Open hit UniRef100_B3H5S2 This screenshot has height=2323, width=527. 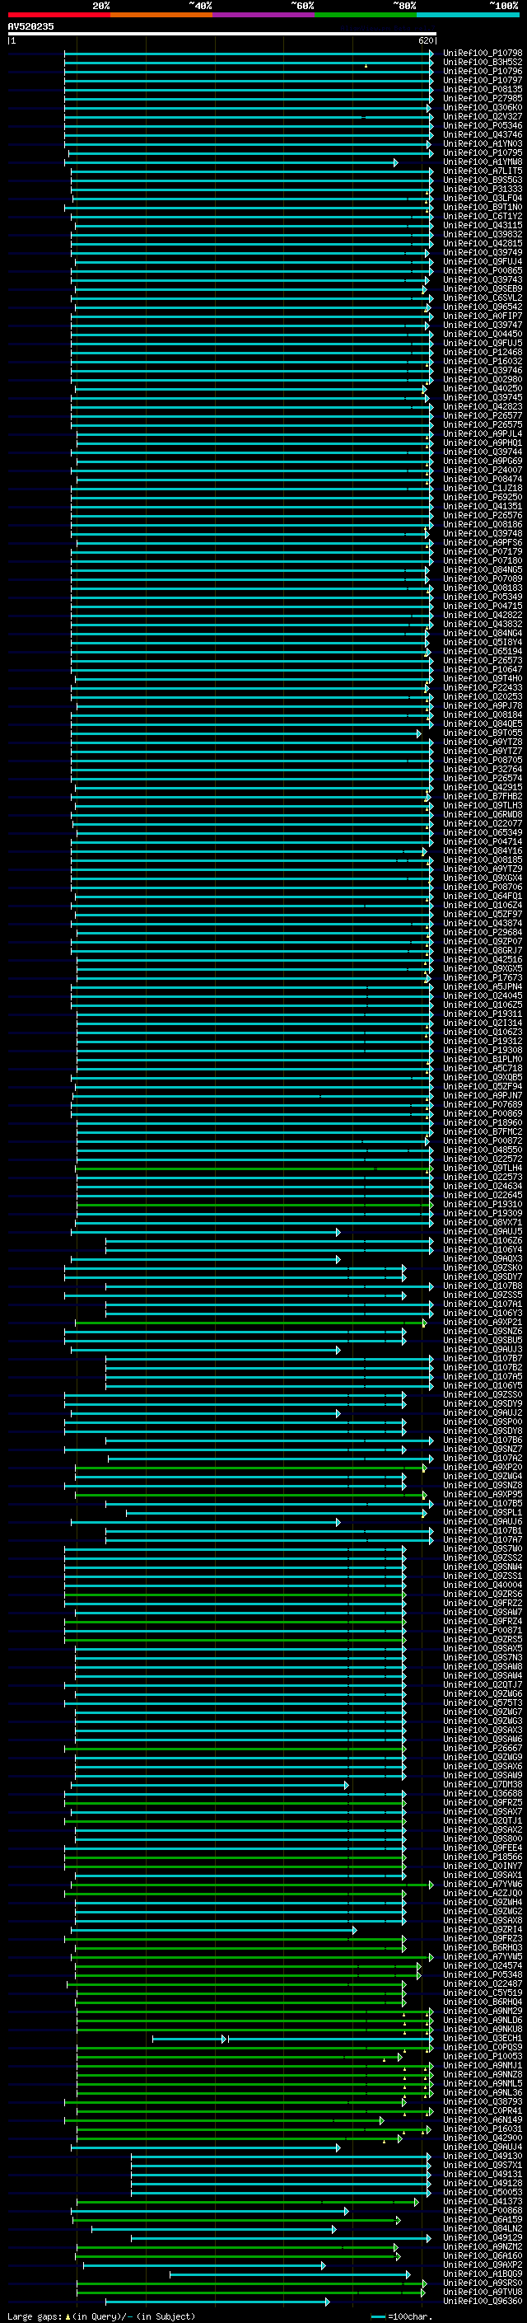[x=483, y=63]
